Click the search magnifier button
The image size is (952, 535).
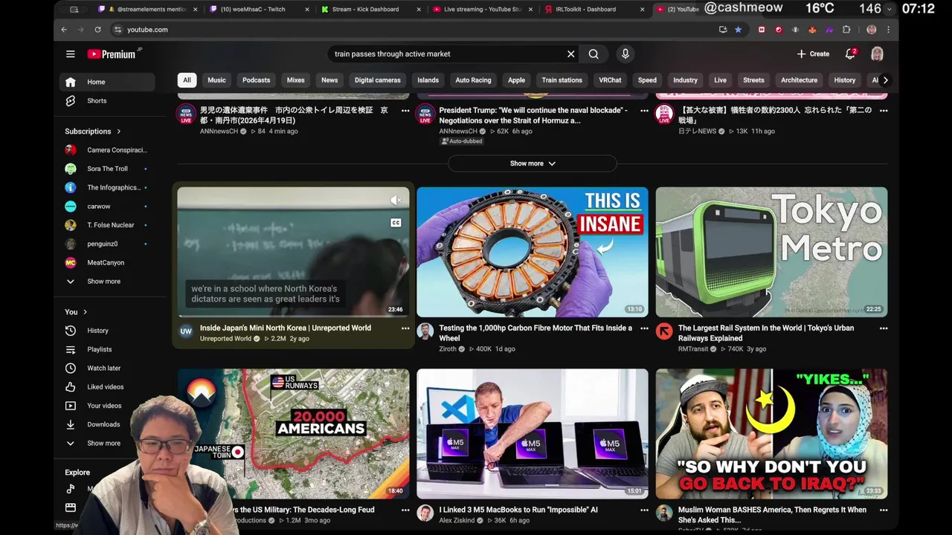(x=594, y=53)
